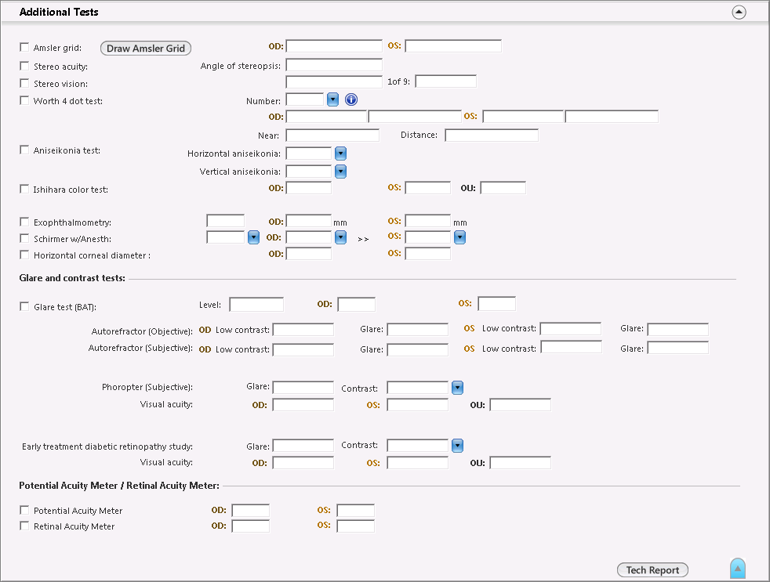This screenshot has width=770, height=582.
Task: Enable the Aniseikonia test checkbox
Action: pos(24,150)
